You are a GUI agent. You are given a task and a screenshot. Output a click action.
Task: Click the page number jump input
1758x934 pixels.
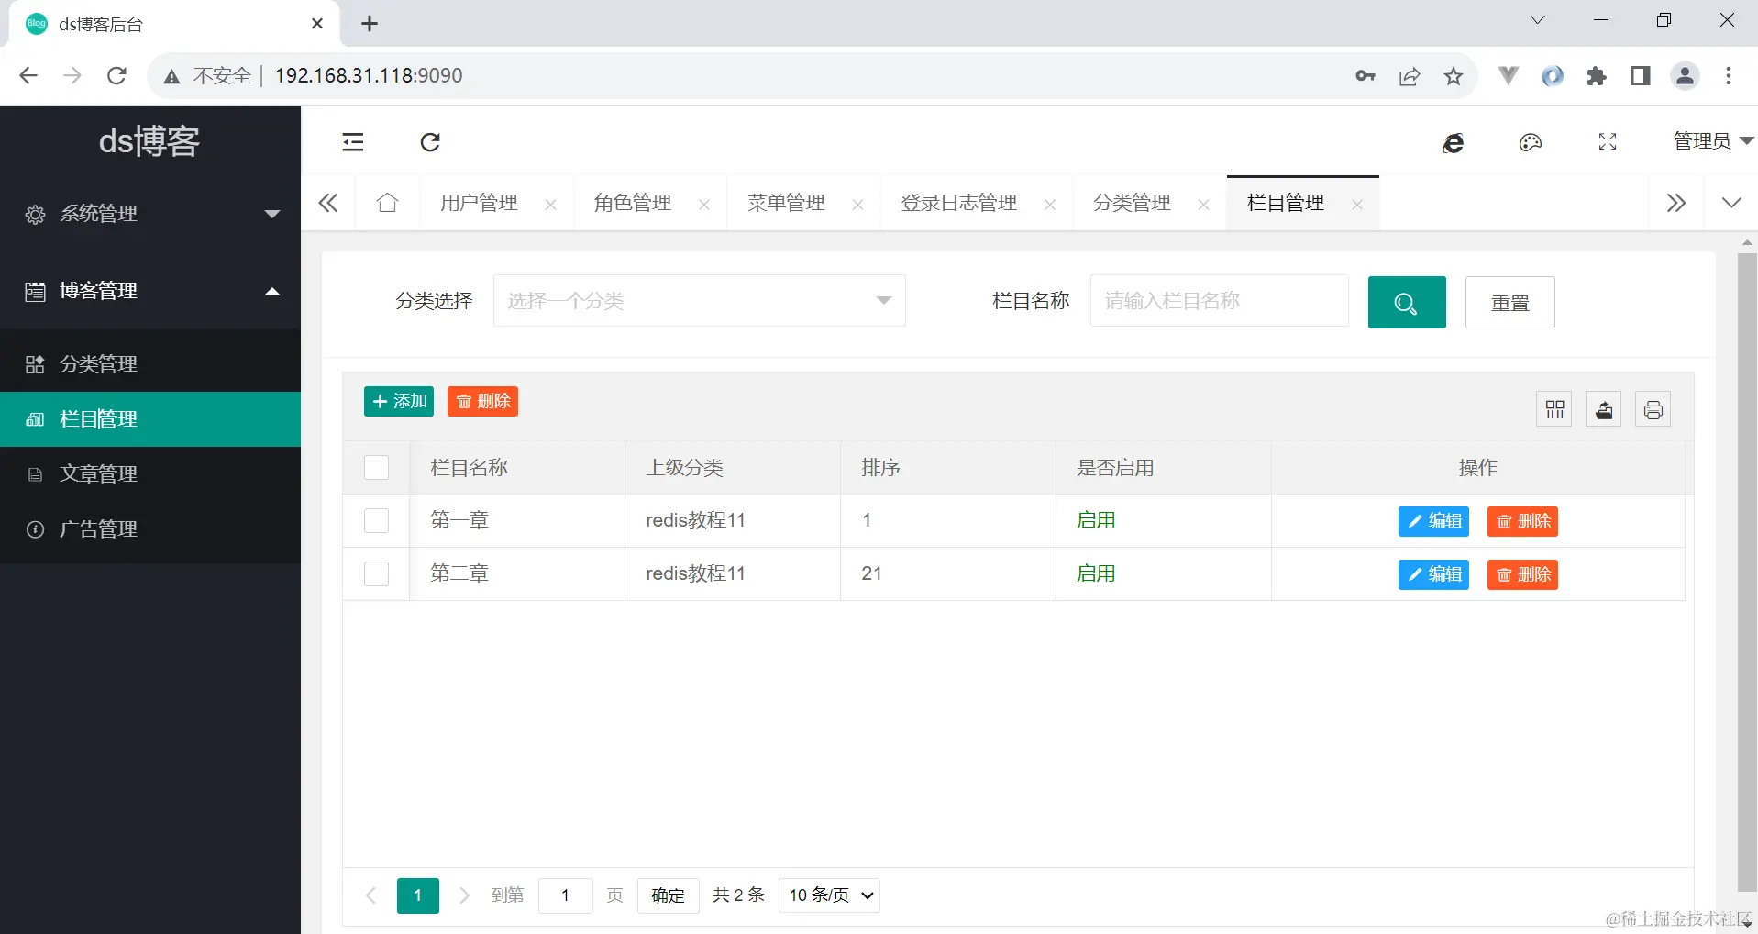565,895
